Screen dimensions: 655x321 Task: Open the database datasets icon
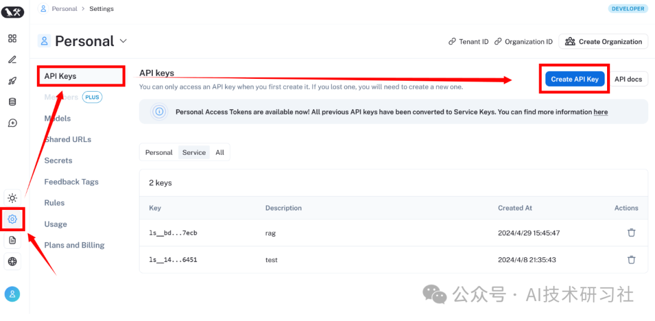click(x=12, y=102)
